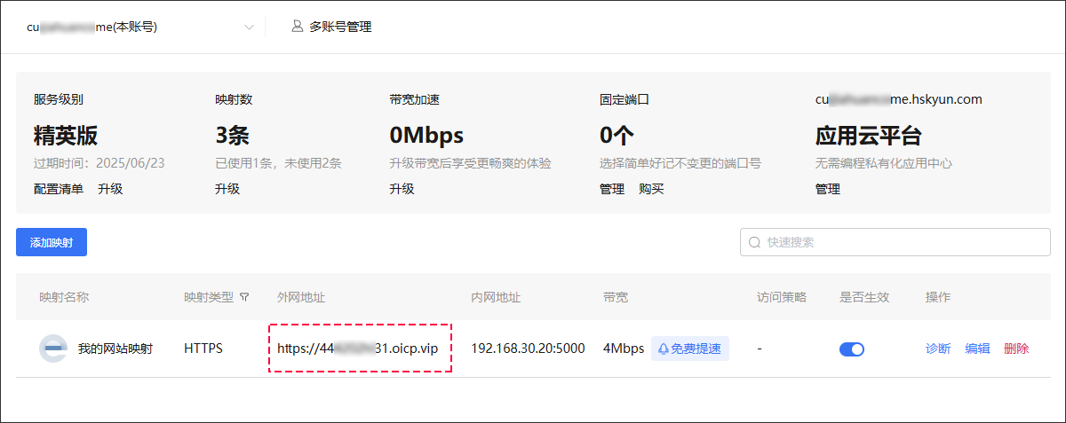
Task: Open 多账号管理 account management
Action: 339,27
